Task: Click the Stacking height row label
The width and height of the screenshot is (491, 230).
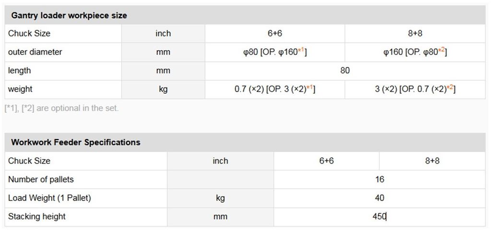Action: coord(37,217)
